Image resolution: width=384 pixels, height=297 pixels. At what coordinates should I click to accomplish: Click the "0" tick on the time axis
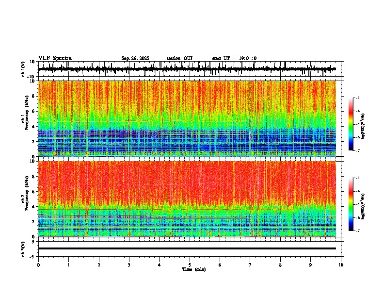point(38,265)
